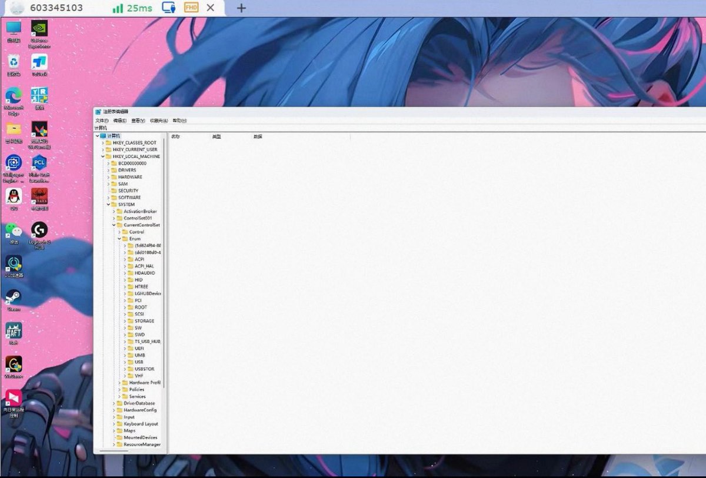Open the ToDesk desktop icon
This screenshot has width=706, height=478.
[x=39, y=65]
